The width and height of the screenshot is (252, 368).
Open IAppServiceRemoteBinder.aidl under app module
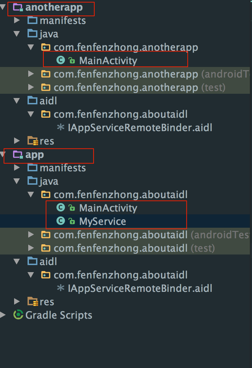click(140, 288)
